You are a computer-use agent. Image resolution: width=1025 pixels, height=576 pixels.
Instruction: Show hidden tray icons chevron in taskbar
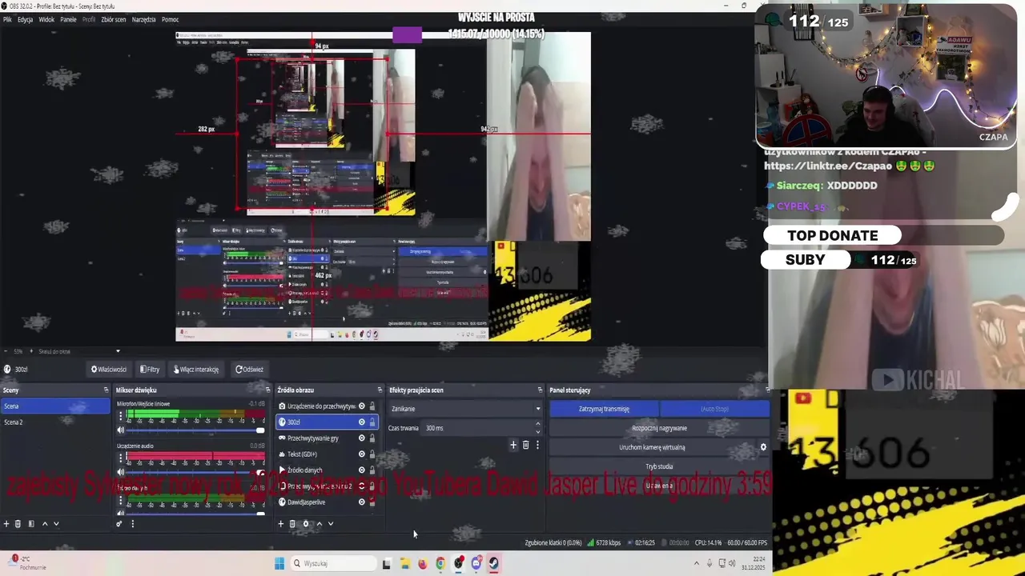(696, 563)
